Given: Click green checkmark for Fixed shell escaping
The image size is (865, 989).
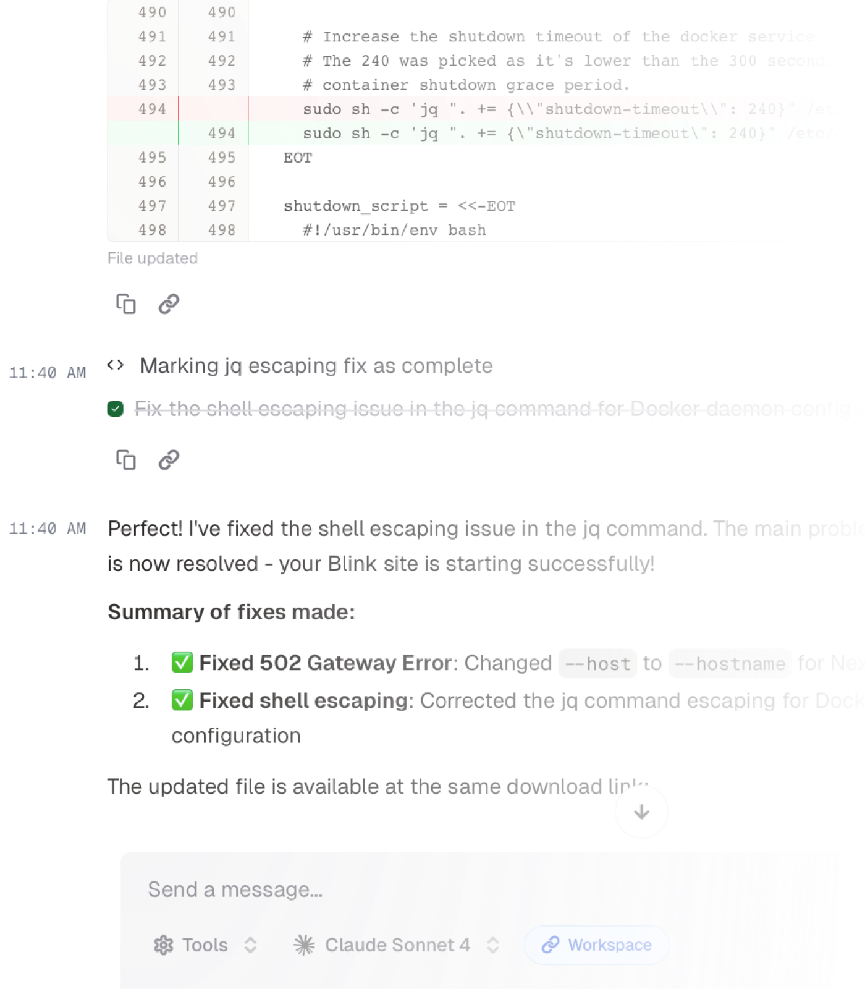Looking at the screenshot, I should pos(182,700).
